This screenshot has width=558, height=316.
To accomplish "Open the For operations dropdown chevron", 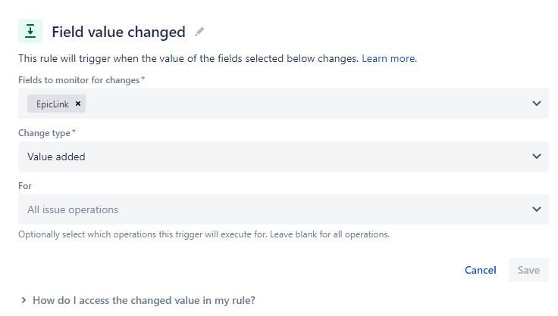I will 537,209.
